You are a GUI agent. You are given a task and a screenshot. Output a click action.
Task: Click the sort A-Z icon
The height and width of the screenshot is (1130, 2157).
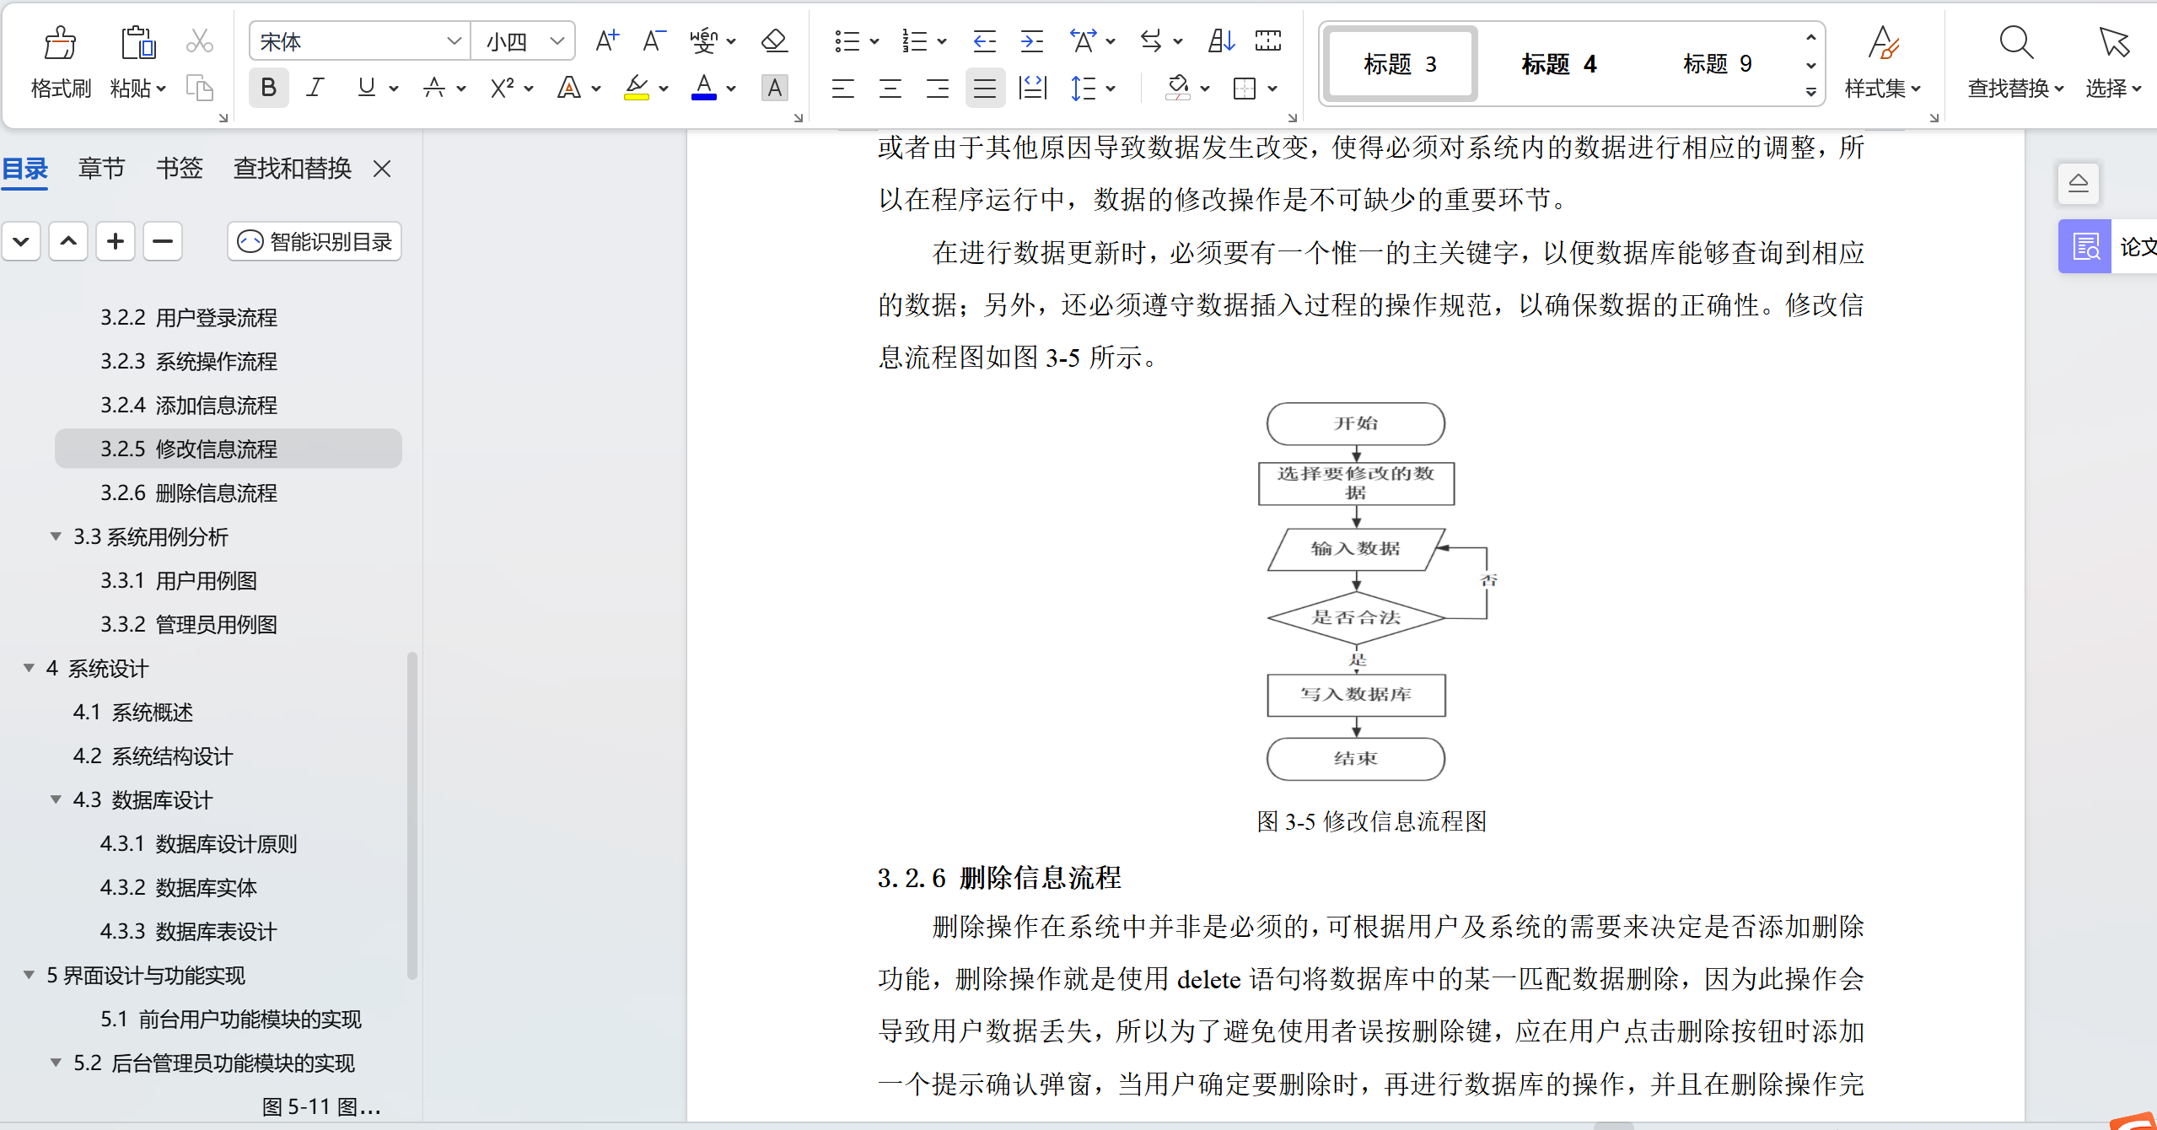coord(1221,40)
